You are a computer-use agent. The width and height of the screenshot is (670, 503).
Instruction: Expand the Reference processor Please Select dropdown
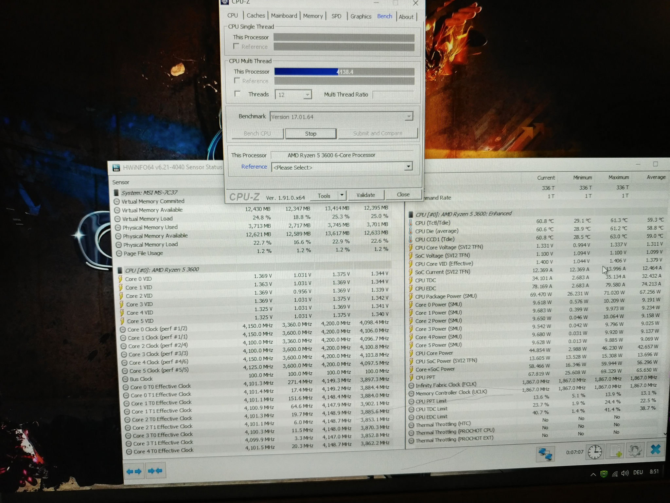point(408,167)
